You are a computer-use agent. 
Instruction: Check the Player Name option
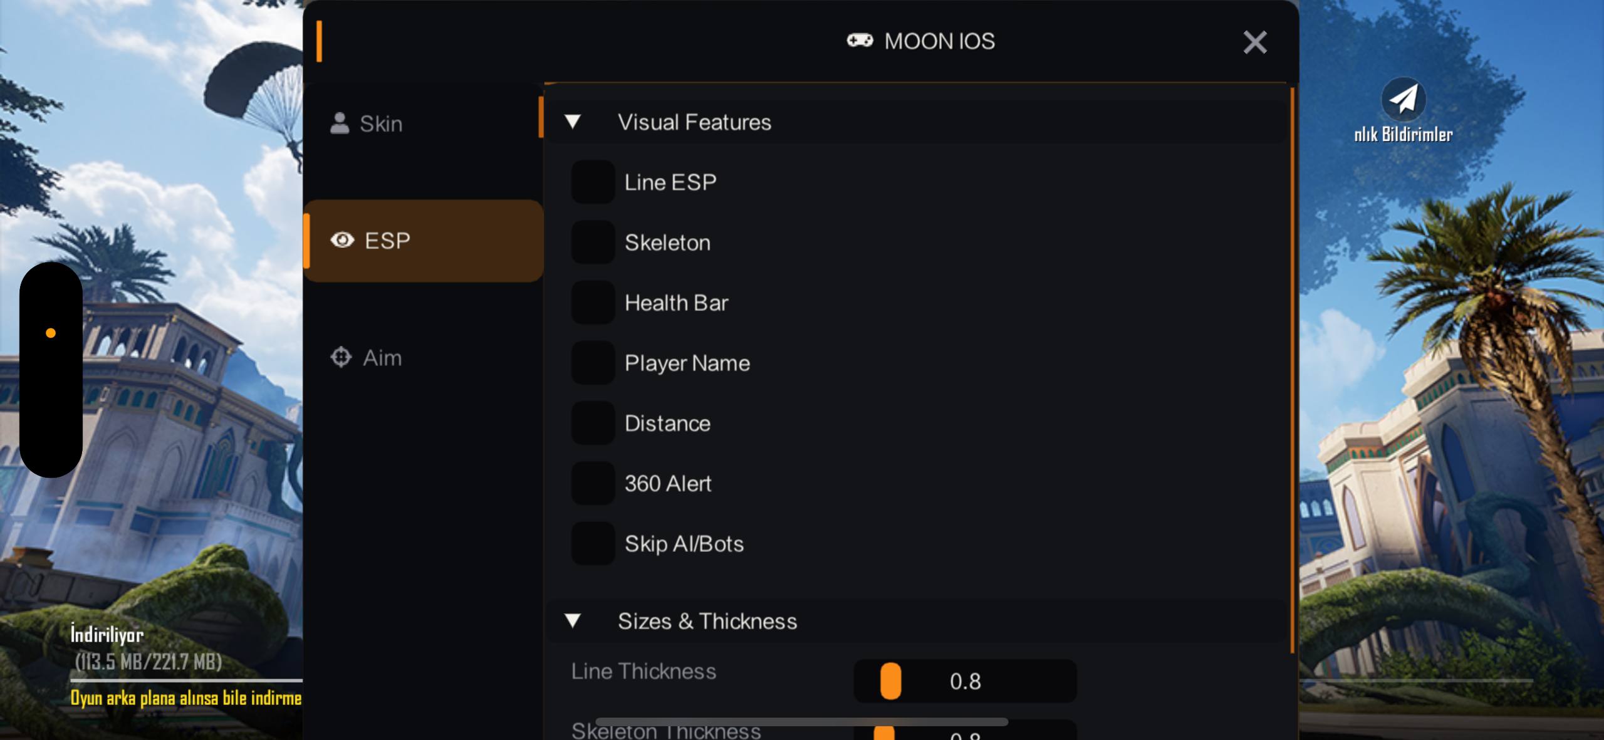[x=592, y=362]
